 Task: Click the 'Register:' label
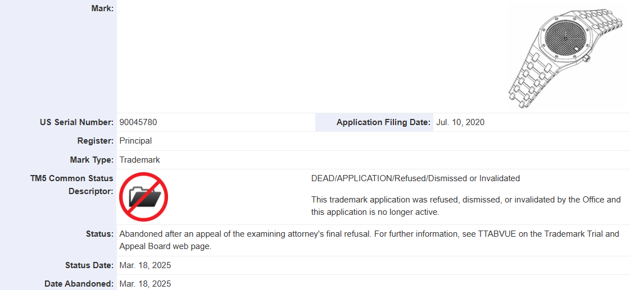[x=95, y=141]
